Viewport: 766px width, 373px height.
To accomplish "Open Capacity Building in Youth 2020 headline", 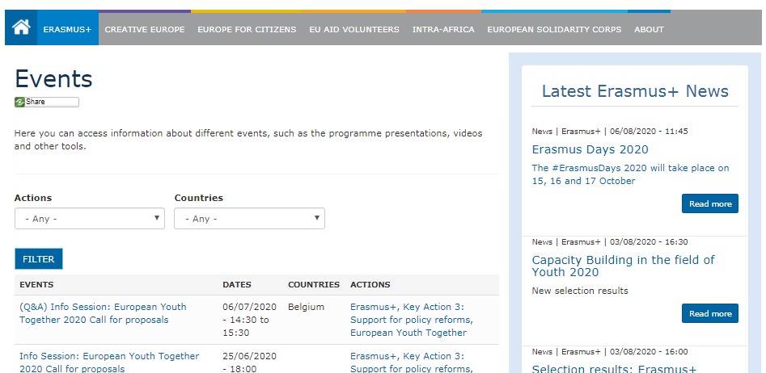I will (623, 266).
